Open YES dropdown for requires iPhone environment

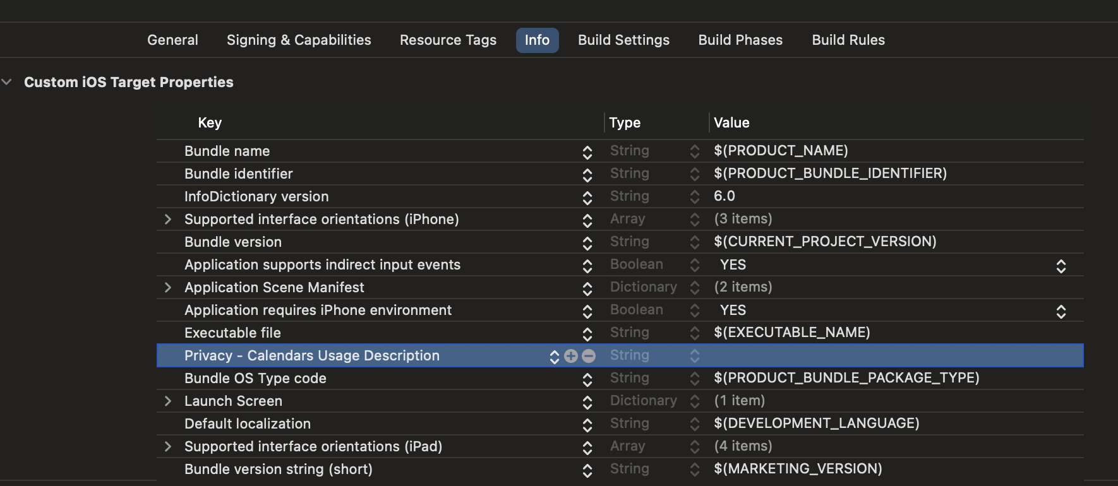(x=1061, y=311)
